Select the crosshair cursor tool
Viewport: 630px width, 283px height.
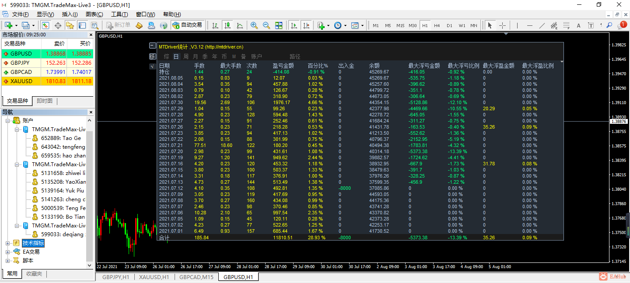[x=502, y=25]
